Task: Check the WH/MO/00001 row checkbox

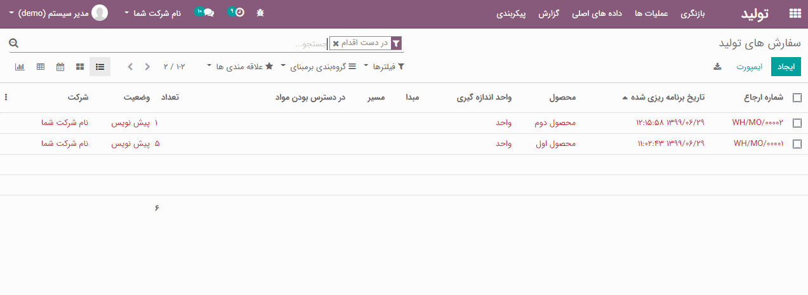Action: [x=797, y=144]
